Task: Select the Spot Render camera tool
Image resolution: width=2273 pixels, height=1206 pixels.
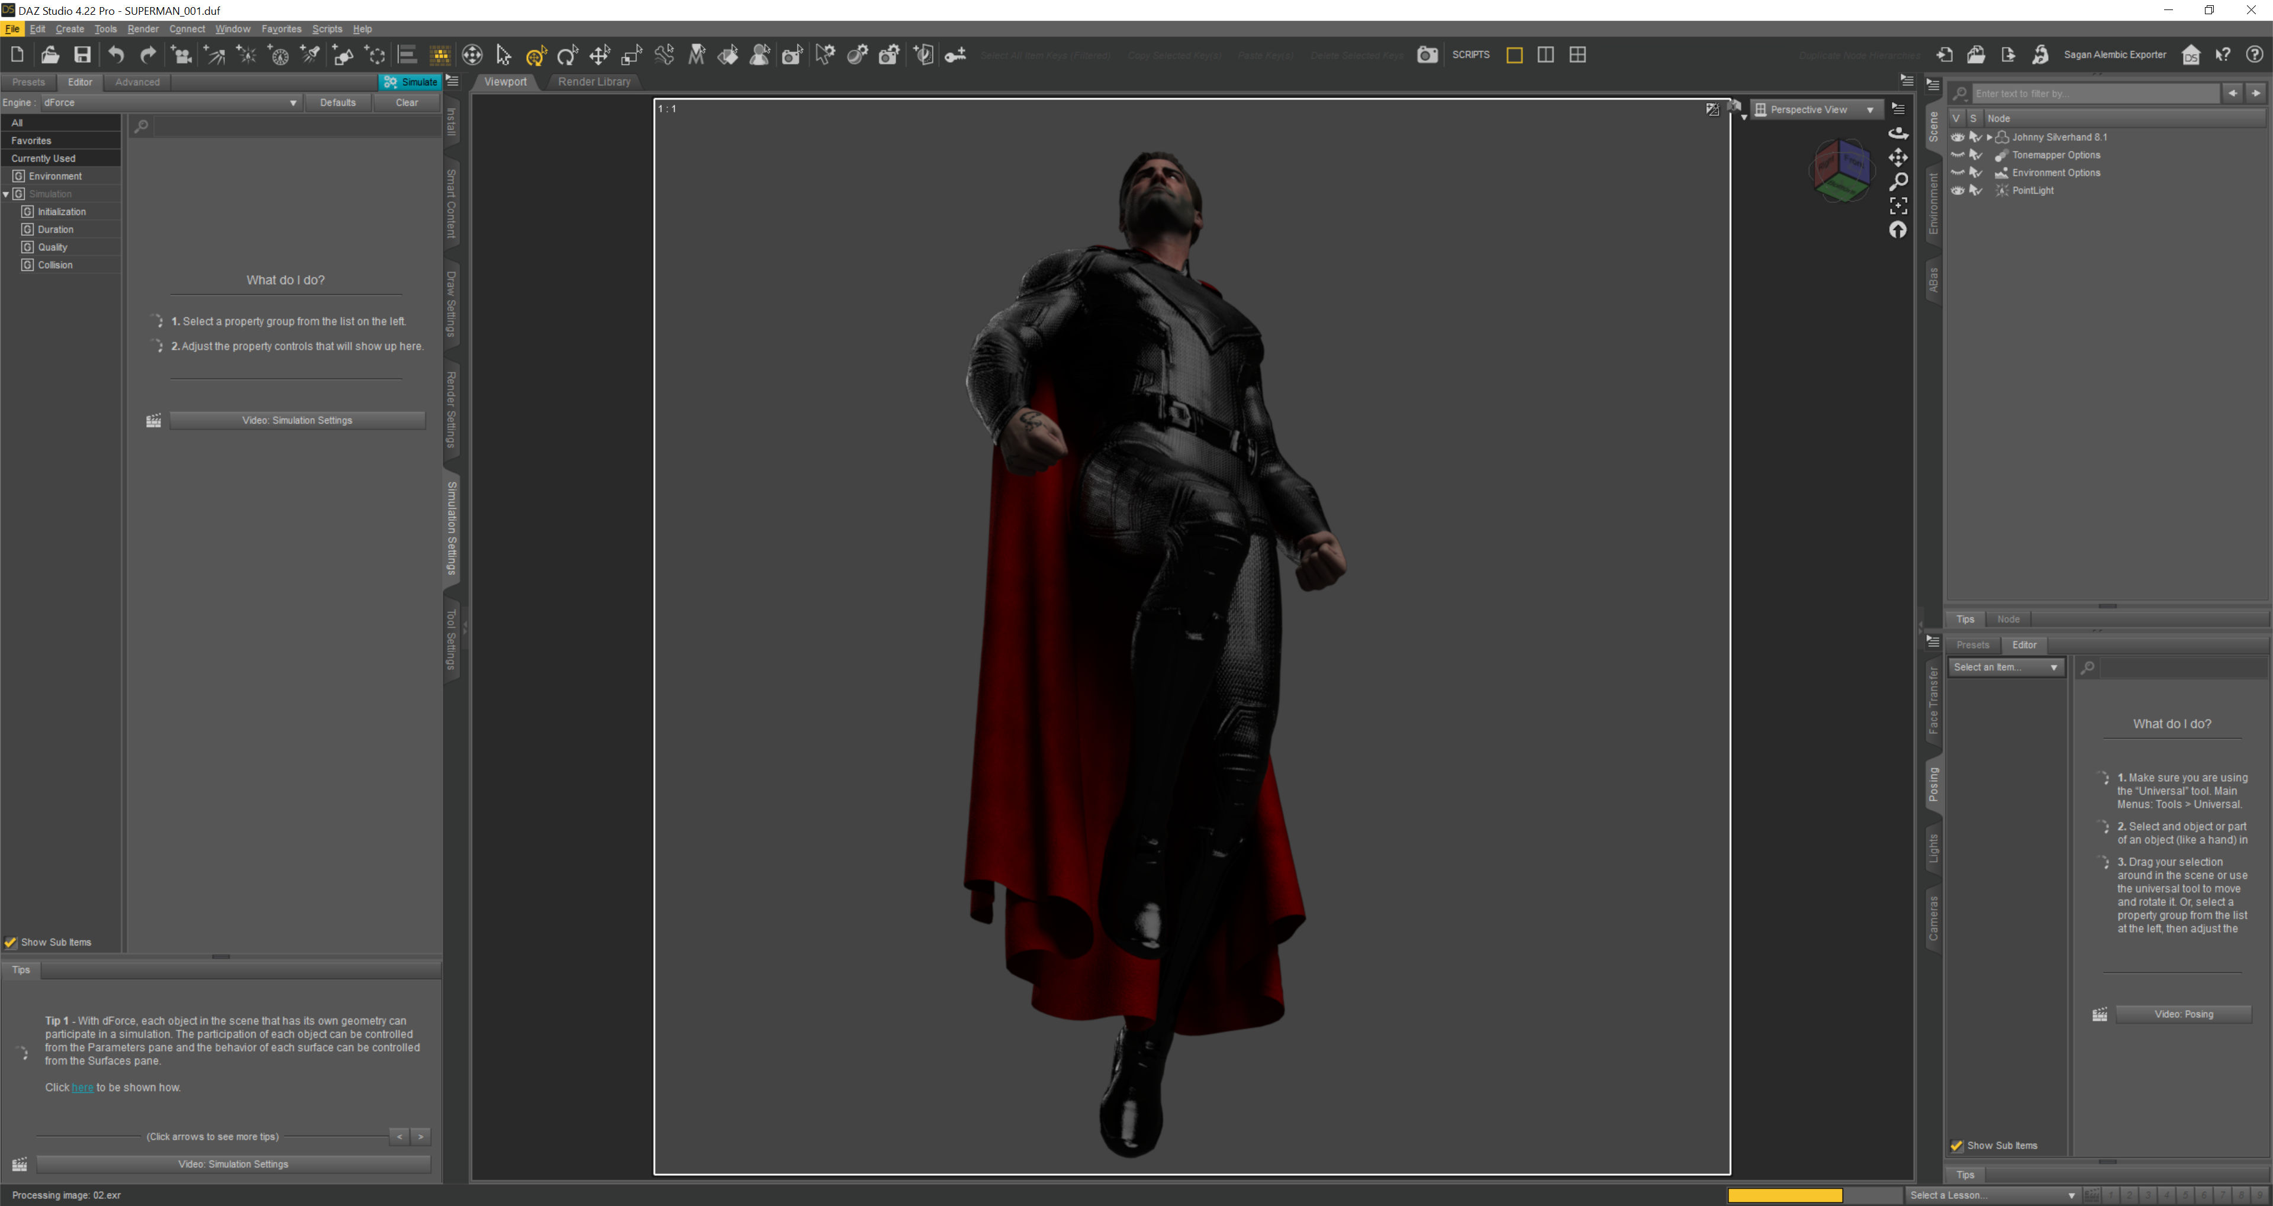Action: click(793, 54)
